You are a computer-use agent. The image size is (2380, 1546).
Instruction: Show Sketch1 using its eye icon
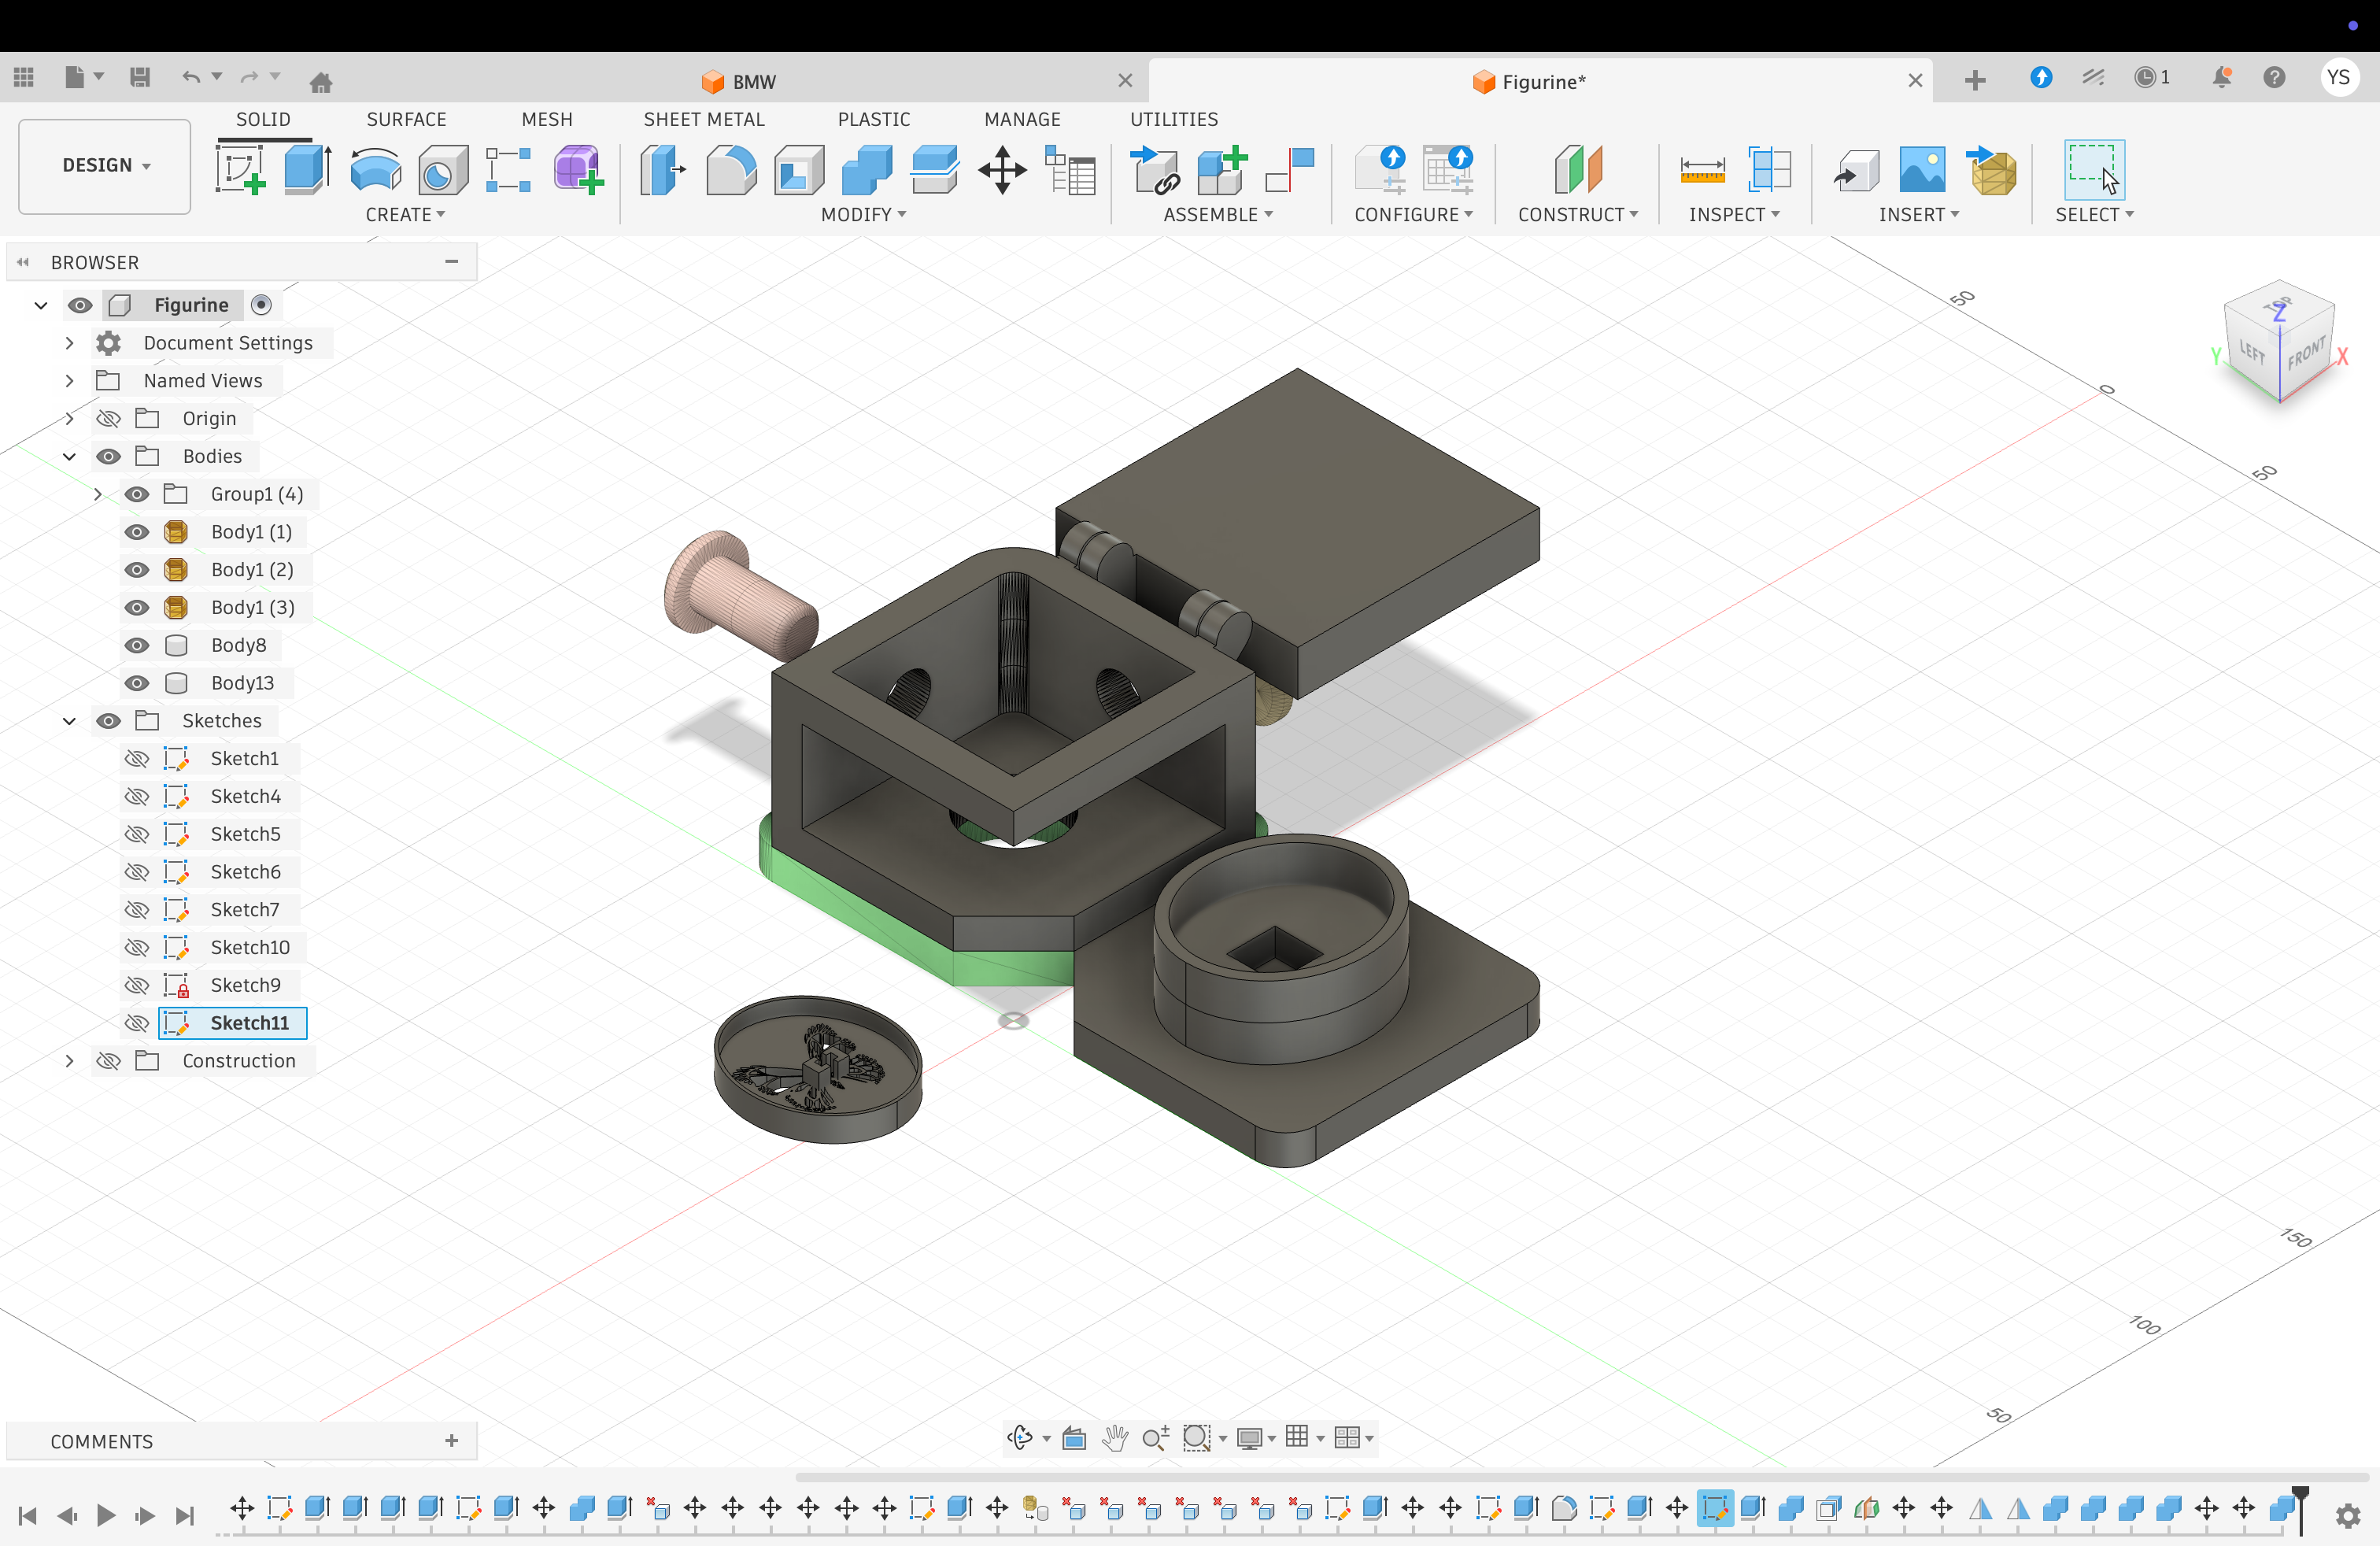pyautogui.click(x=137, y=759)
